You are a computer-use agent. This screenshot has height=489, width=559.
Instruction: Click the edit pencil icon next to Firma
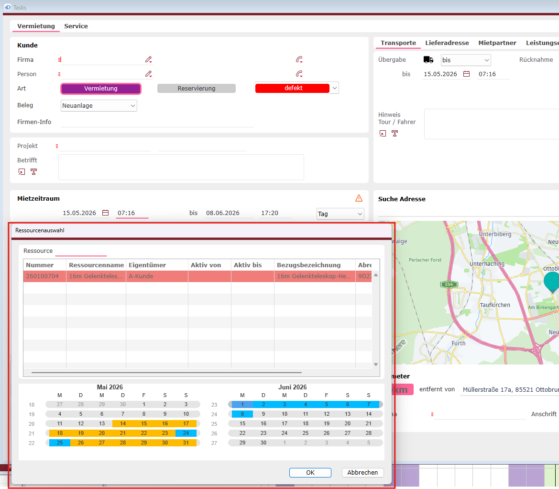149,60
